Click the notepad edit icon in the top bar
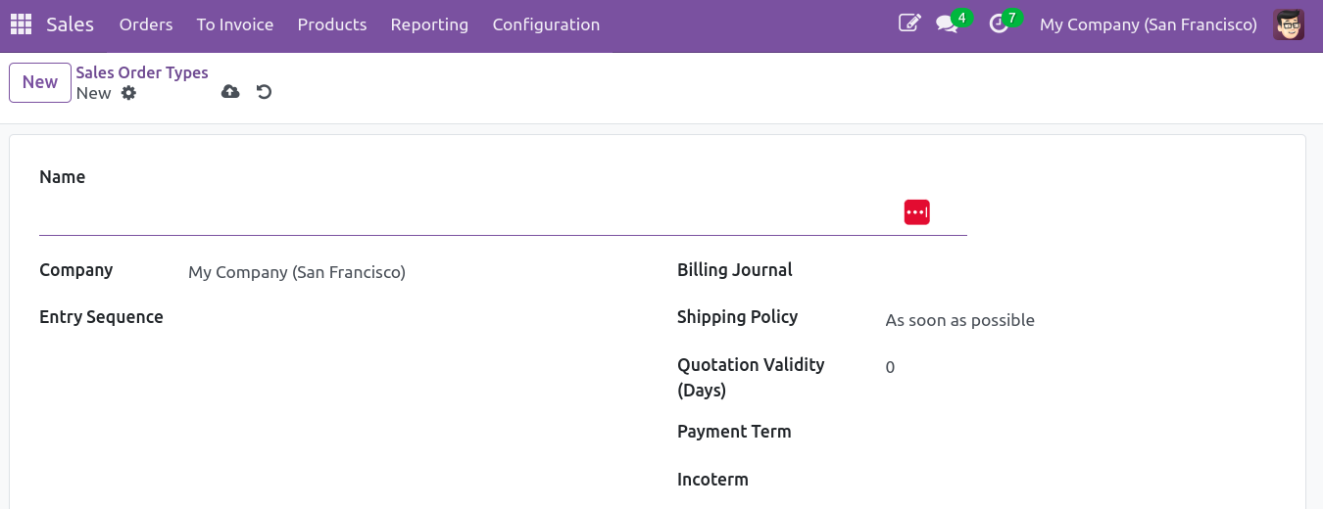Screen dimensions: 1323x509 (x=909, y=23)
